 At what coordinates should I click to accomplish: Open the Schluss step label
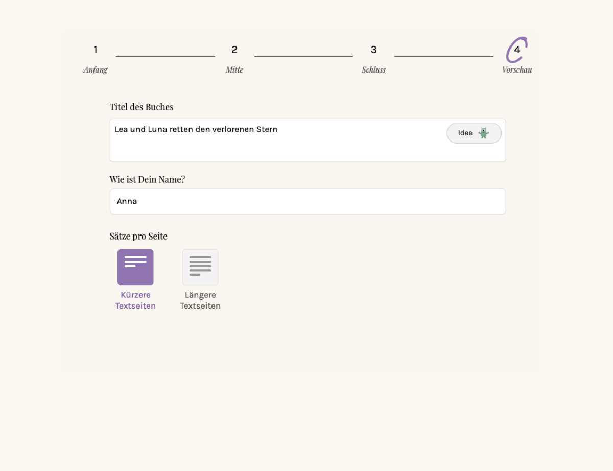[374, 70]
